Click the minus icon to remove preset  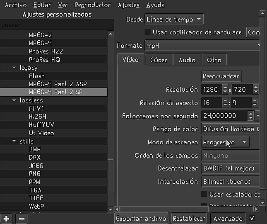pyautogui.click(x=22, y=218)
